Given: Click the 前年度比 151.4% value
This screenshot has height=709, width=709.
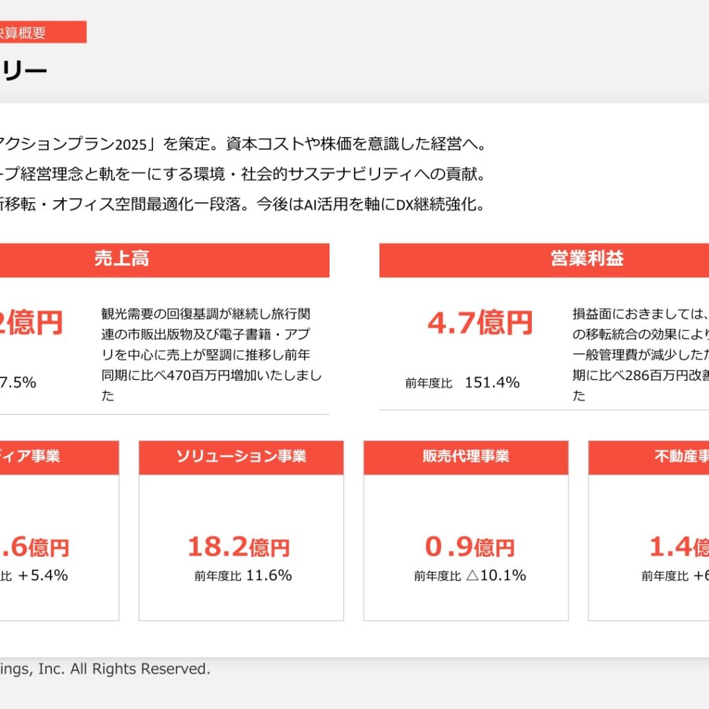Looking at the screenshot, I should click(x=462, y=383).
